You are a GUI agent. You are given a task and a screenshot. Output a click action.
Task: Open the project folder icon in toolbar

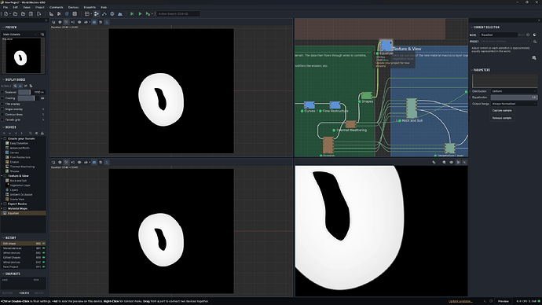point(15,14)
